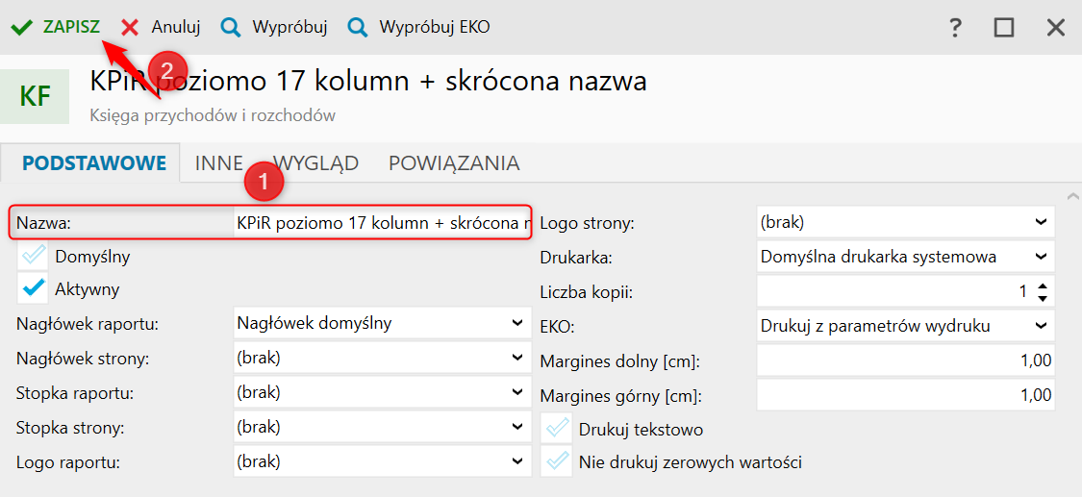Click the Wypróbuj magnifier icon
This screenshot has height=497, width=1082.
coord(231,28)
